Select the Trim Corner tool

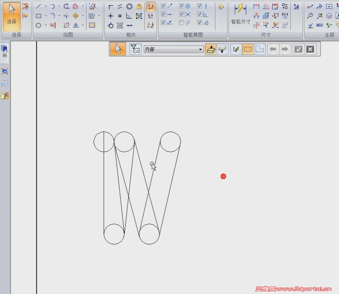[66, 16]
